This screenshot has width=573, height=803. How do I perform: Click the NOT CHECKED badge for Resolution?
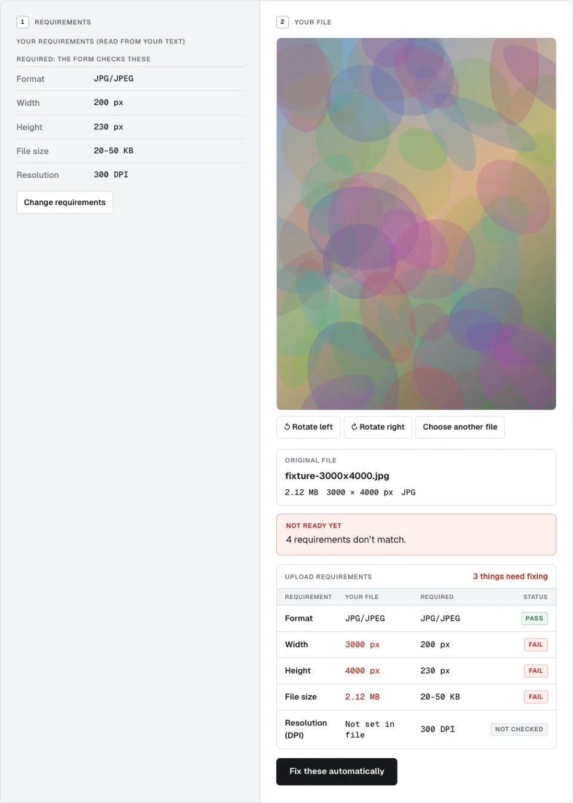coord(519,729)
